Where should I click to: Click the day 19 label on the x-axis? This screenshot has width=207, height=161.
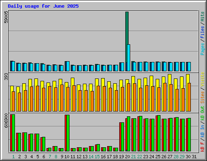coord(121,157)
